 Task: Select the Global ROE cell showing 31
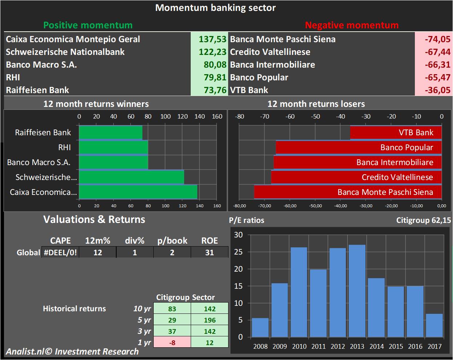coord(210,252)
